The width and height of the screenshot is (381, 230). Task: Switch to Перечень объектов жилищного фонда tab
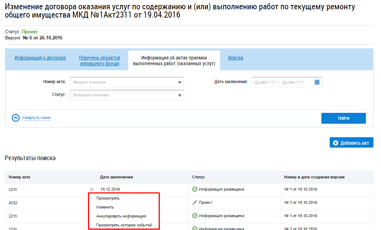[99, 61]
